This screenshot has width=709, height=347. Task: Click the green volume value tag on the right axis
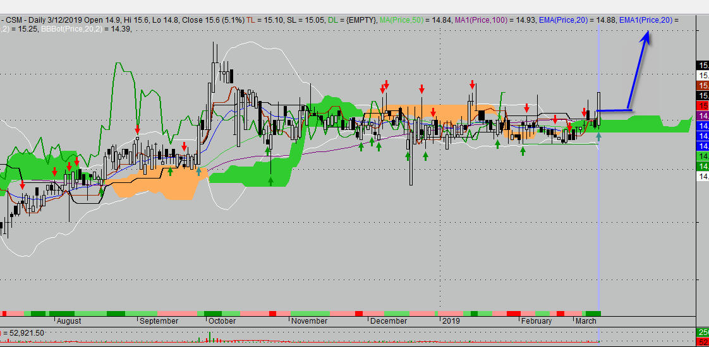(702, 332)
